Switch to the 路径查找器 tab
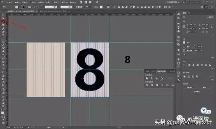 [x=161, y=71]
